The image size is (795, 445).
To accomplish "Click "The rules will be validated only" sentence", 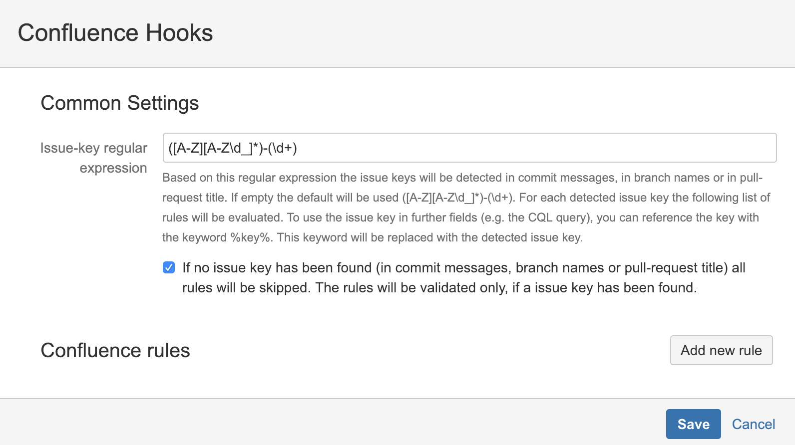I will [411, 288].
